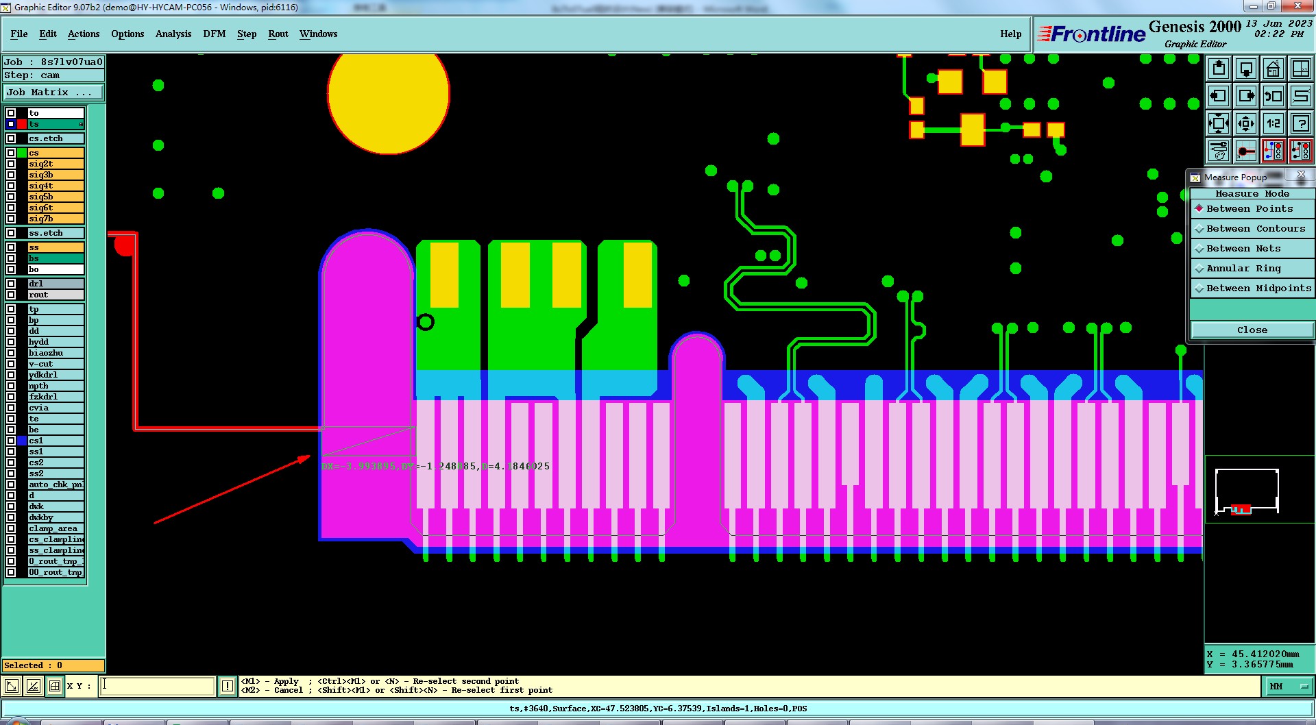Select the biaozhu layer name
This screenshot has width=1316, height=725.
(x=56, y=353)
